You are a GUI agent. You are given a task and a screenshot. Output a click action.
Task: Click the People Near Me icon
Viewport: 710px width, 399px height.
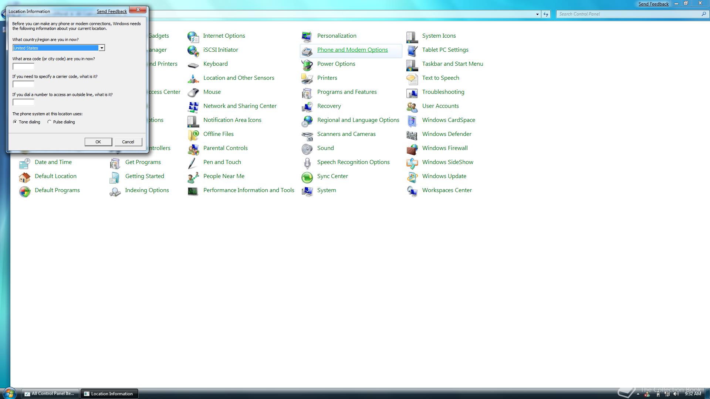tap(193, 177)
